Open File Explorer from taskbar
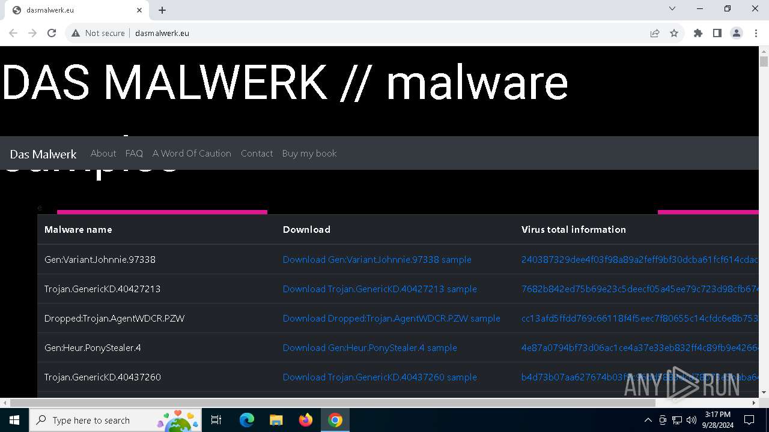769x432 pixels. tap(276, 420)
